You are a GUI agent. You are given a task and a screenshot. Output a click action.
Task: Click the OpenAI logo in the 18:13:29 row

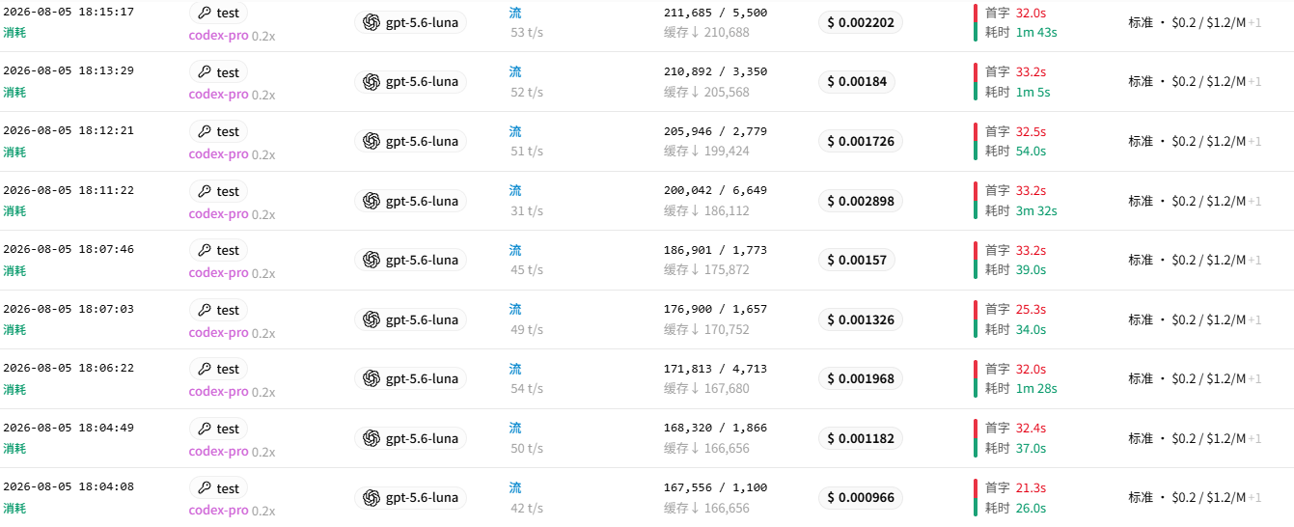pos(372,82)
